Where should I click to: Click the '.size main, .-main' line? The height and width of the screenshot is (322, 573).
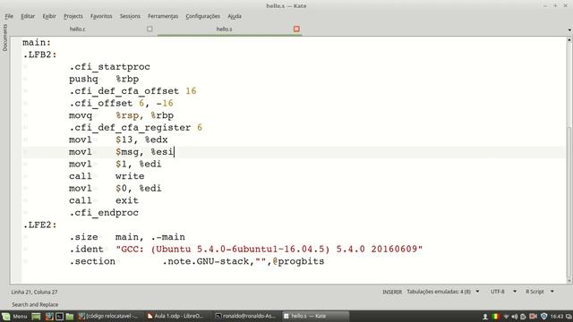pyautogui.click(x=127, y=237)
